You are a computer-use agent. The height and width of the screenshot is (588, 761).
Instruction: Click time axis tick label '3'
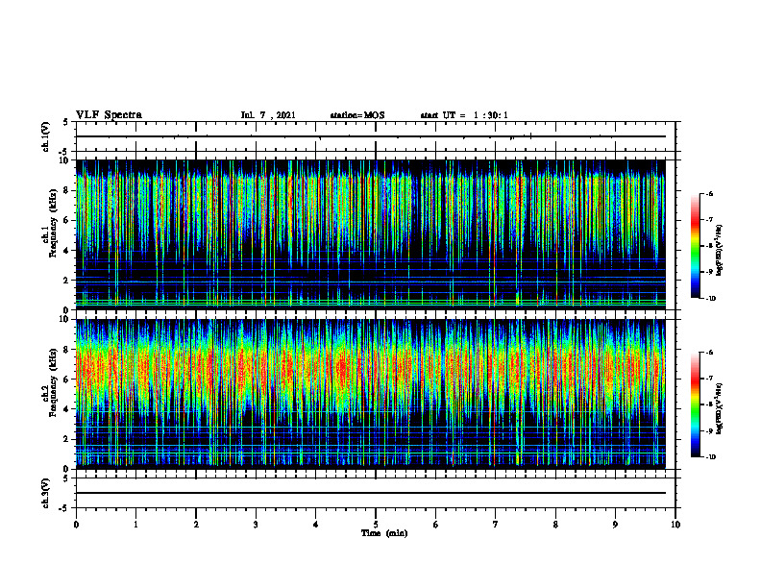point(256,525)
